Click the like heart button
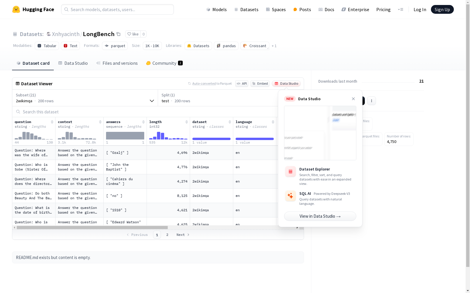 point(133,34)
